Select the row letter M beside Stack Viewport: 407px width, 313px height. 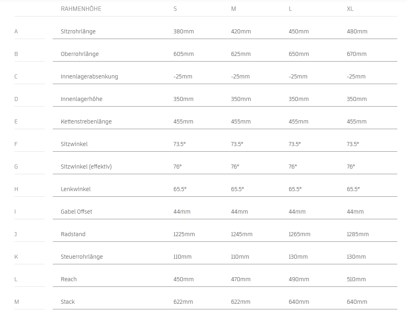(x=16, y=302)
